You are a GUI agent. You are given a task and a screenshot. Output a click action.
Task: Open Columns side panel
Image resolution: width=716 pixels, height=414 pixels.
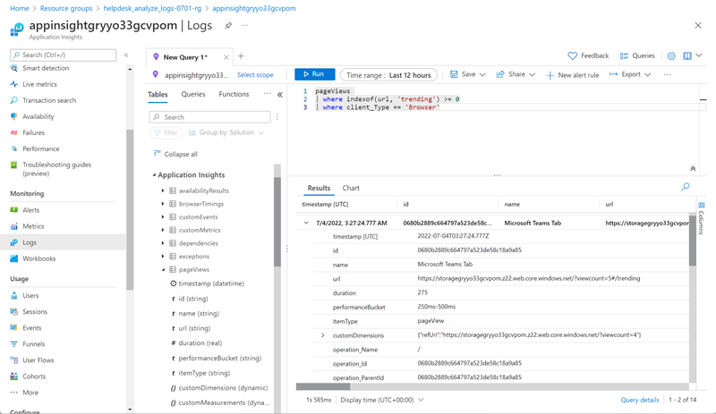coord(702,218)
